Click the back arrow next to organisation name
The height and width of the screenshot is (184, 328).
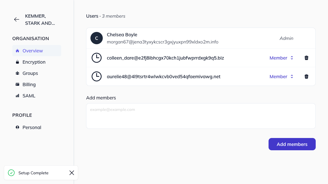click(x=17, y=19)
